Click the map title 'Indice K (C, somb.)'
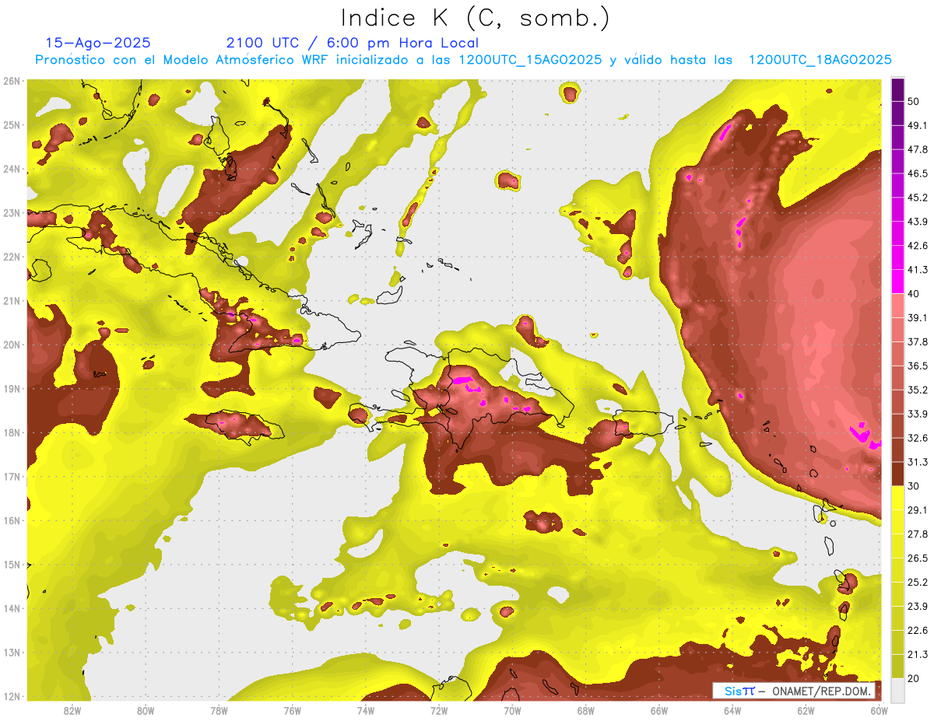The height and width of the screenshot is (721, 934). coord(476,18)
